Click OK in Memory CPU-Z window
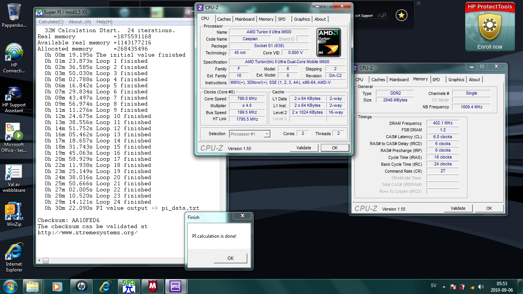The width and height of the screenshot is (523, 294). [489, 208]
